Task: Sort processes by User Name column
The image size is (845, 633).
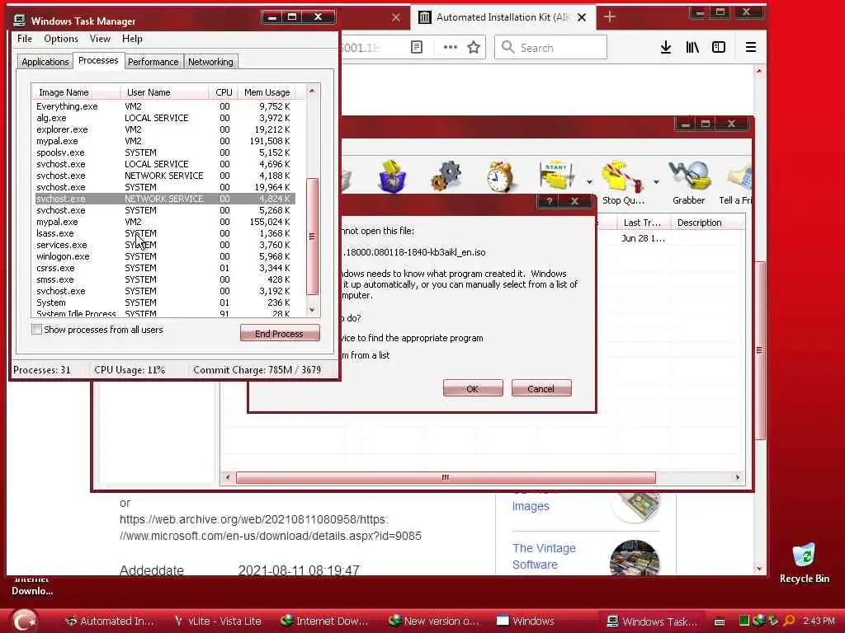Action: 164,92
